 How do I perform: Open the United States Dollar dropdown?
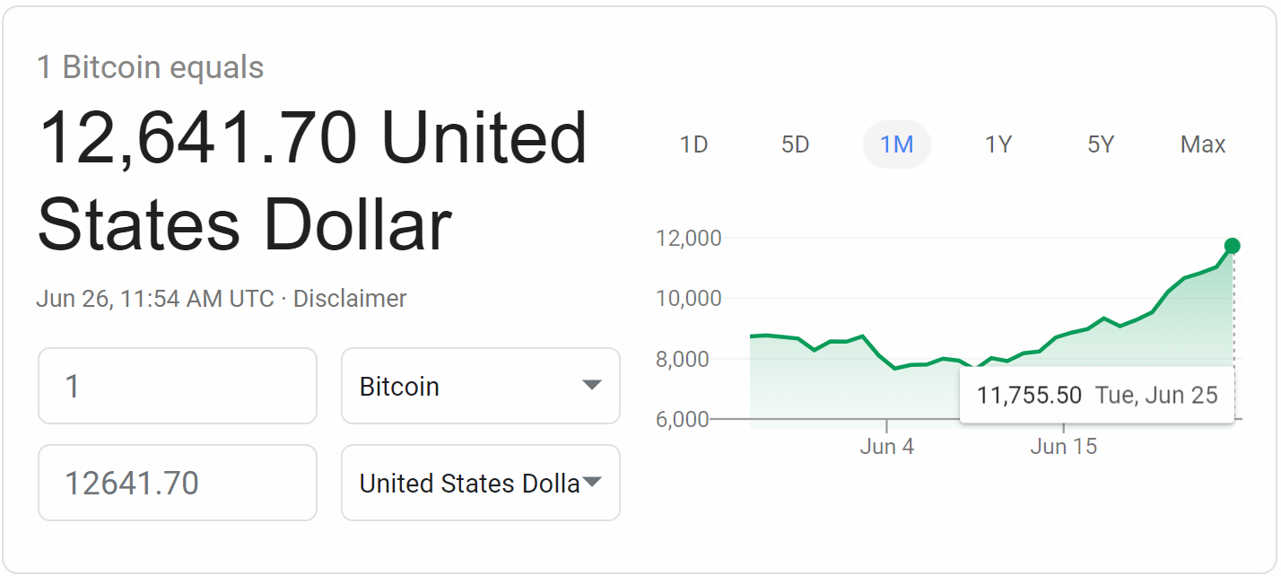(x=481, y=483)
